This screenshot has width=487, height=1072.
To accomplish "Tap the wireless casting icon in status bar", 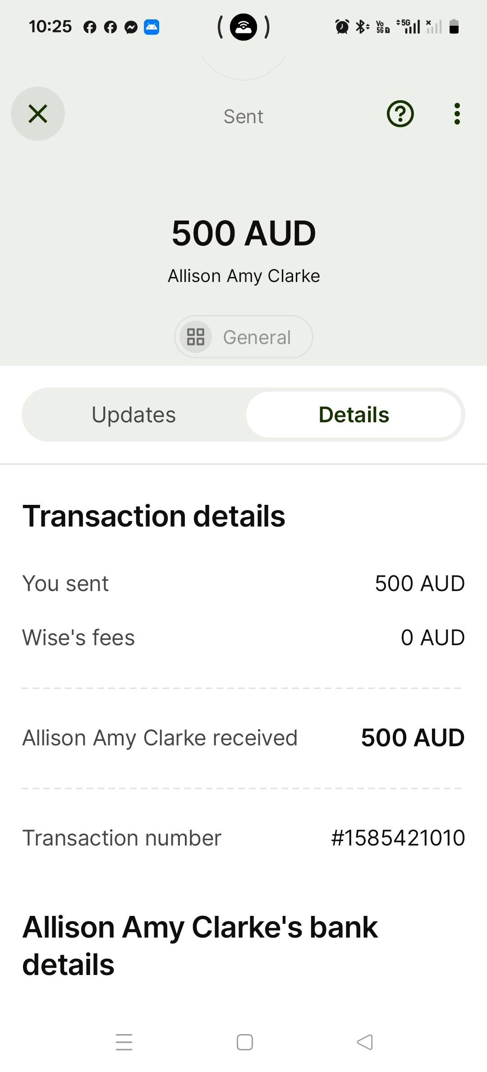I will [x=243, y=27].
